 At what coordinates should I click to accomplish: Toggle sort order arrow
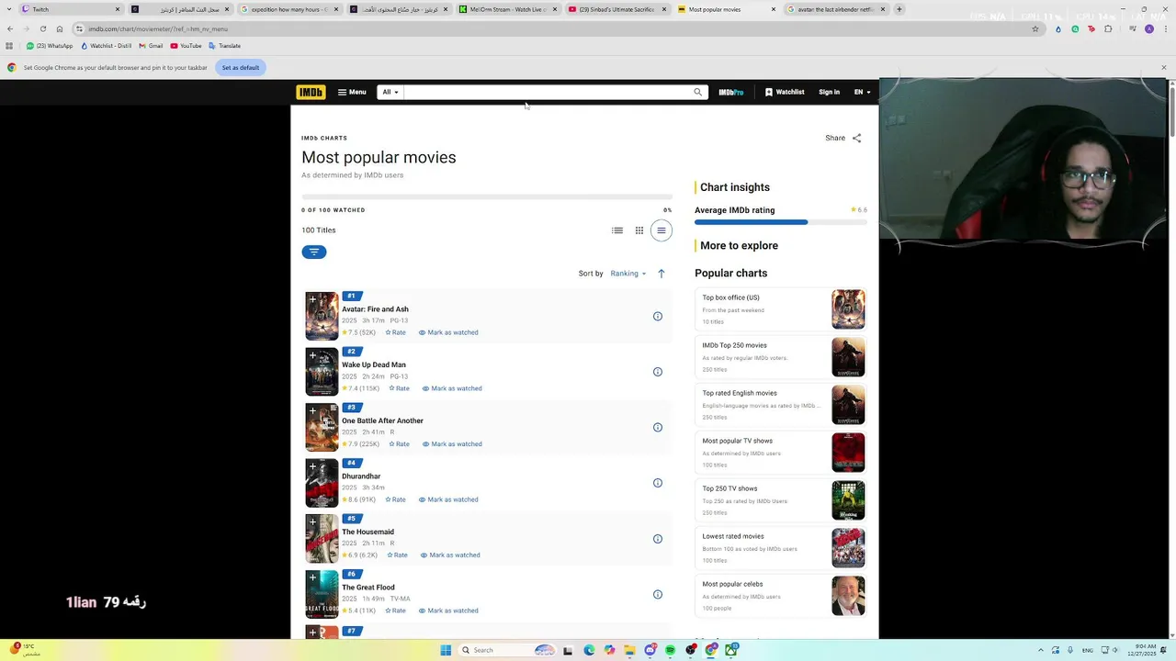[x=661, y=274]
